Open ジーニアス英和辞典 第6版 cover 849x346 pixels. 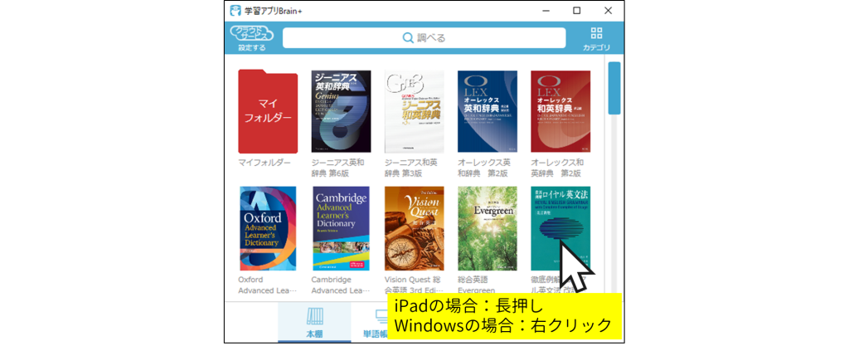tap(341, 111)
